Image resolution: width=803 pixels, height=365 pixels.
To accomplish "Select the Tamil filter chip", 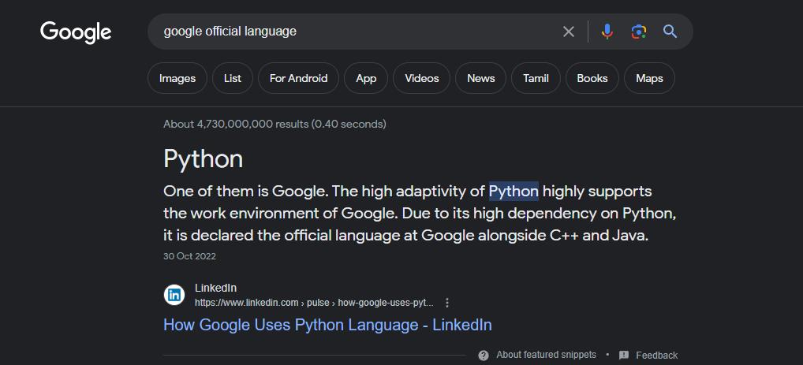I will [536, 78].
